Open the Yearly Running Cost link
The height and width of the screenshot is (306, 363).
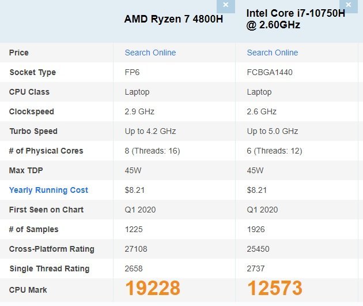click(x=48, y=190)
